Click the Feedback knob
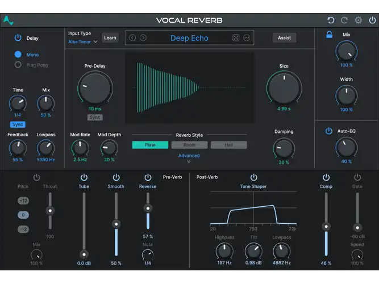Screen dimensions: 379x284 click(18, 148)
